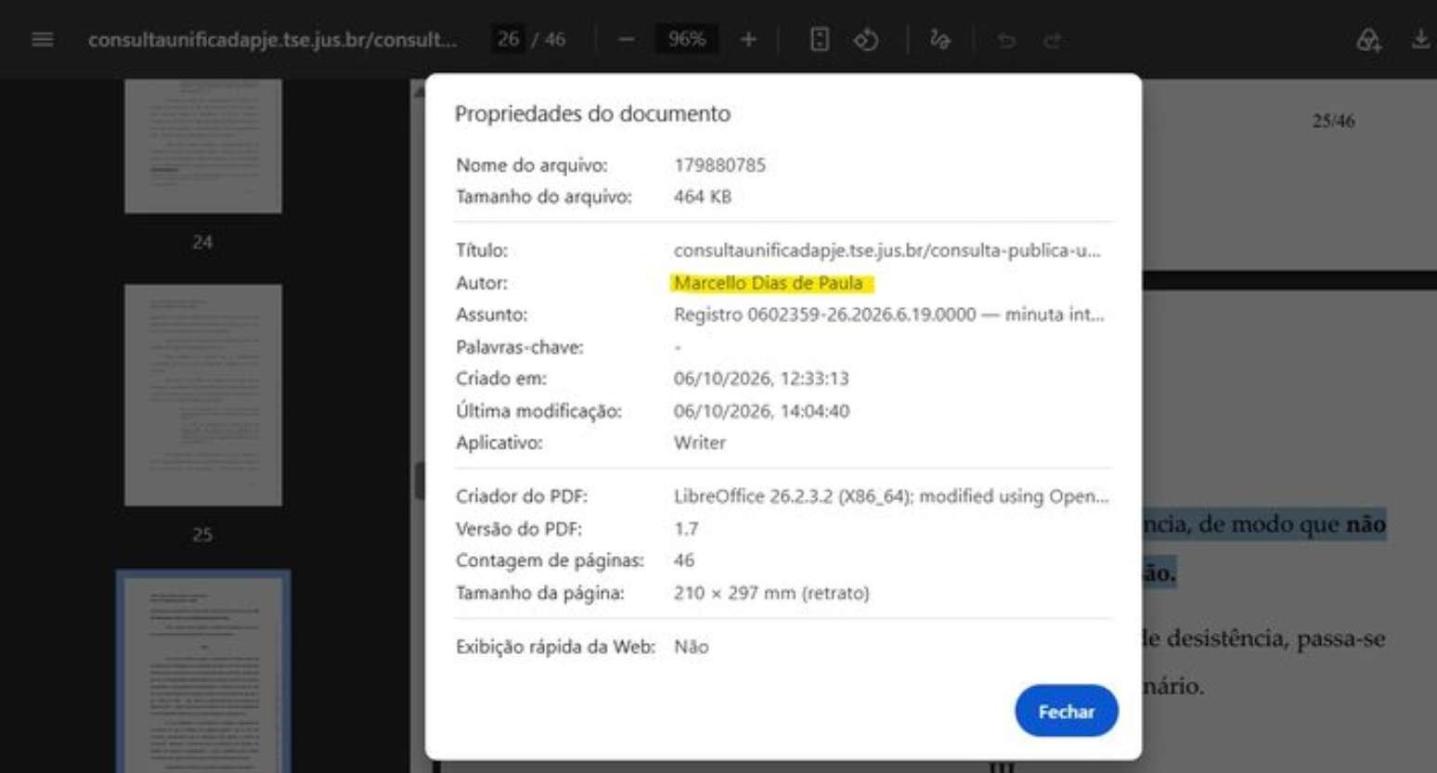Click the Propriedades do documento heading
The width and height of the screenshot is (1437, 773).
592,113
